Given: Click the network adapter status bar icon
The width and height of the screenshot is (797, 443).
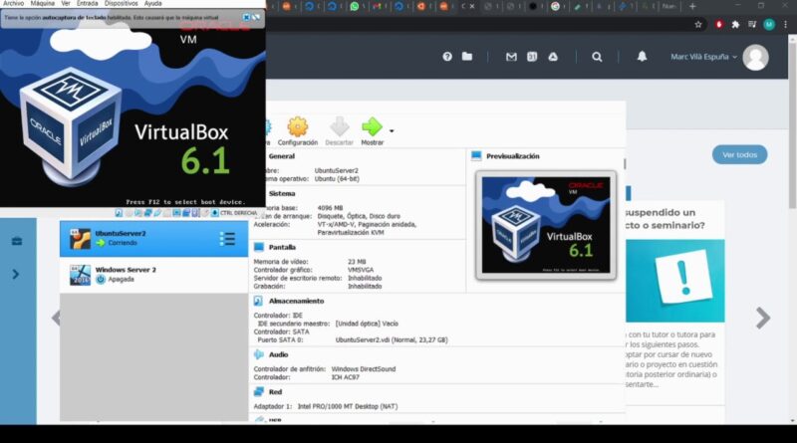Looking at the screenshot, I should 147,213.
